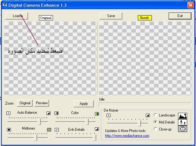Click the Enh.Details maximum icon

point(97,130)
